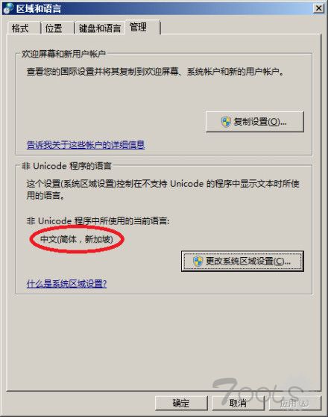
Task: Click the 欢迎屏幕和新用户帐户 group label
Action: [63, 54]
